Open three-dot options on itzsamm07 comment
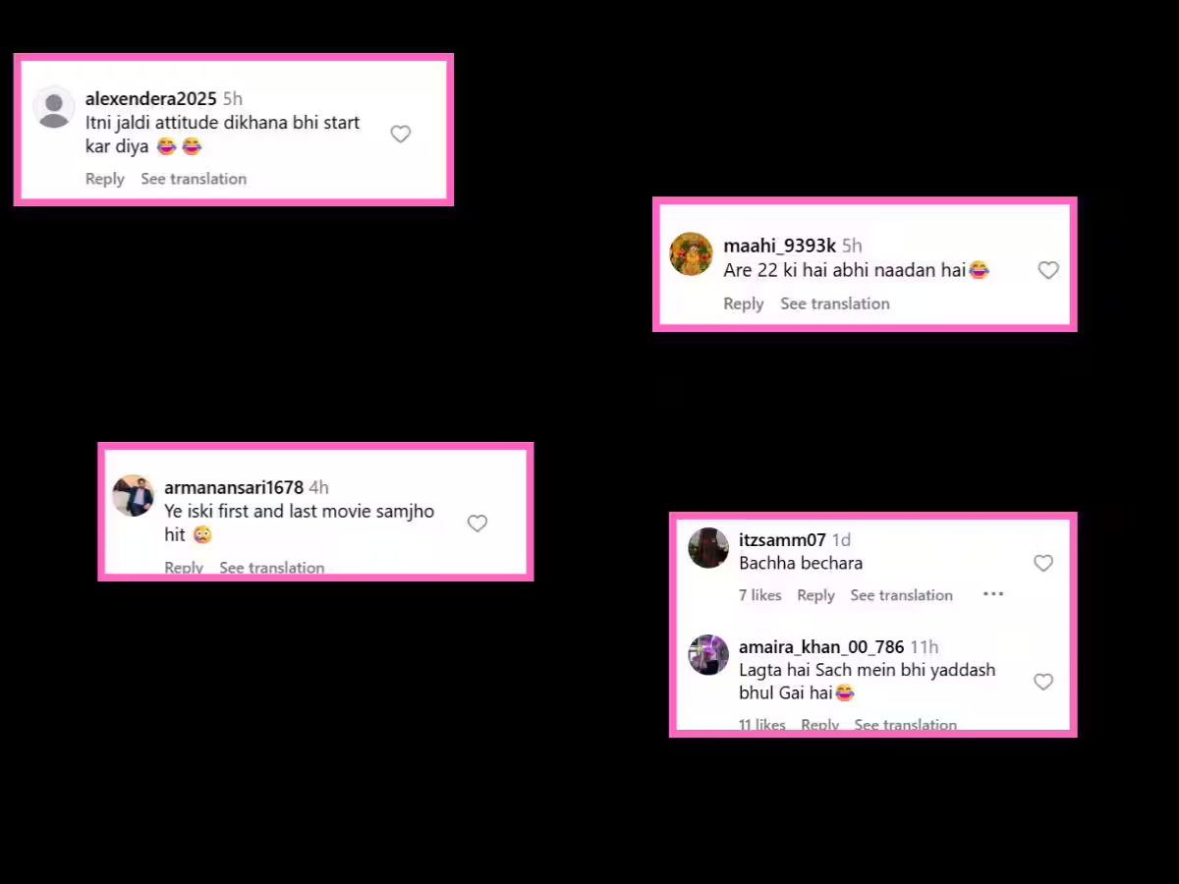1179x884 pixels. (x=993, y=594)
